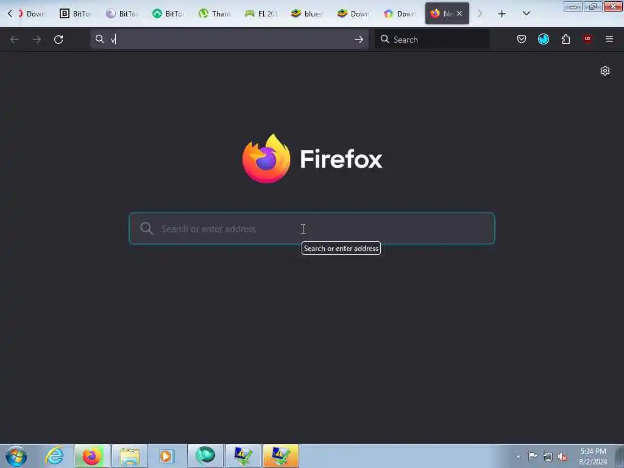The image size is (624, 468).
Task: Open Windows Media Player from taskbar
Action: [x=166, y=456]
